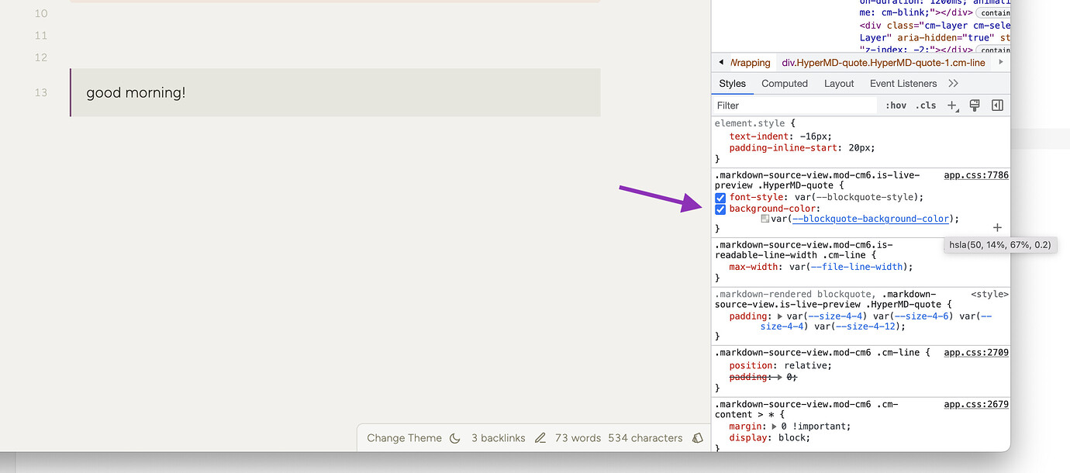
Task: Click the rendering paintbrush icon in Styles toolbar
Action: point(975,105)
